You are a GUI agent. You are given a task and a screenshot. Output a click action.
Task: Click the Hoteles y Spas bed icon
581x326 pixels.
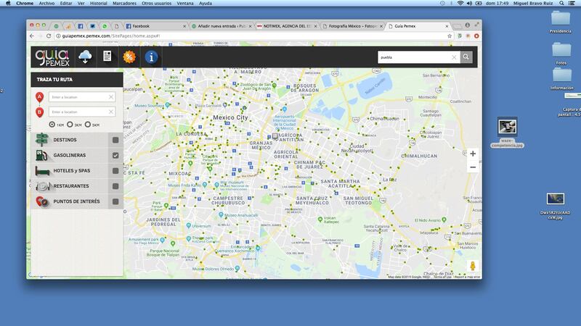pyautogui.click(x=42, y=171)
